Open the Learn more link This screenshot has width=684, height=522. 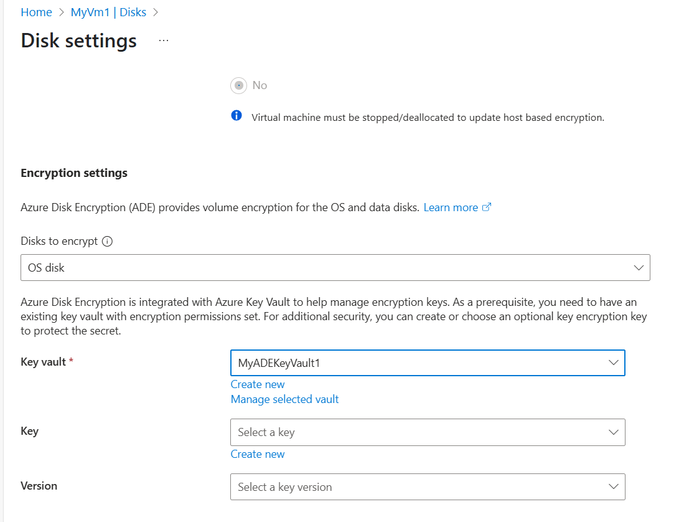[451, 207]
